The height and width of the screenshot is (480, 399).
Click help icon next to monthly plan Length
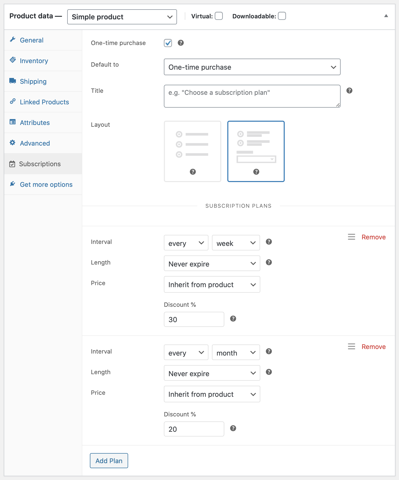click(x=269, y=372)
